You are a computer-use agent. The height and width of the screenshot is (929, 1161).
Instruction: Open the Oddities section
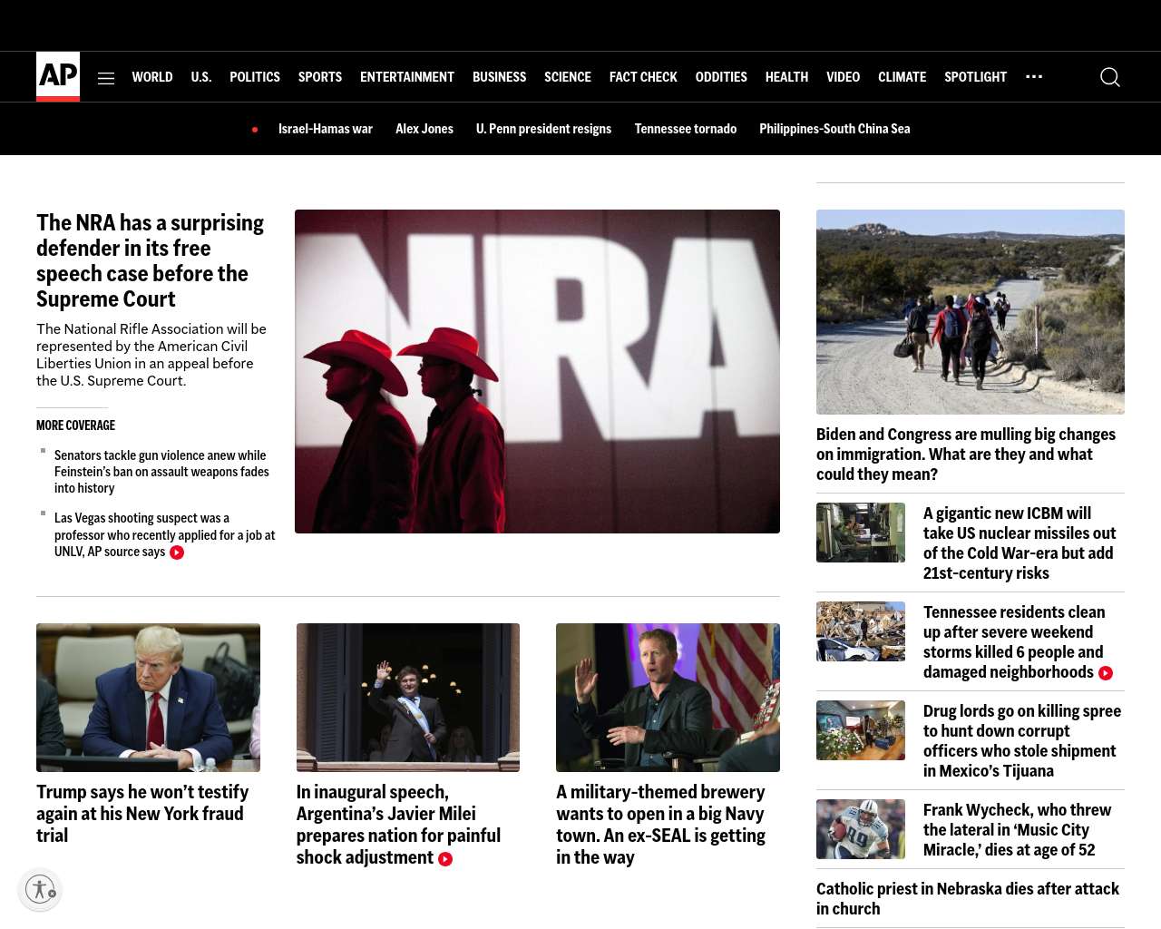[721, 77]
